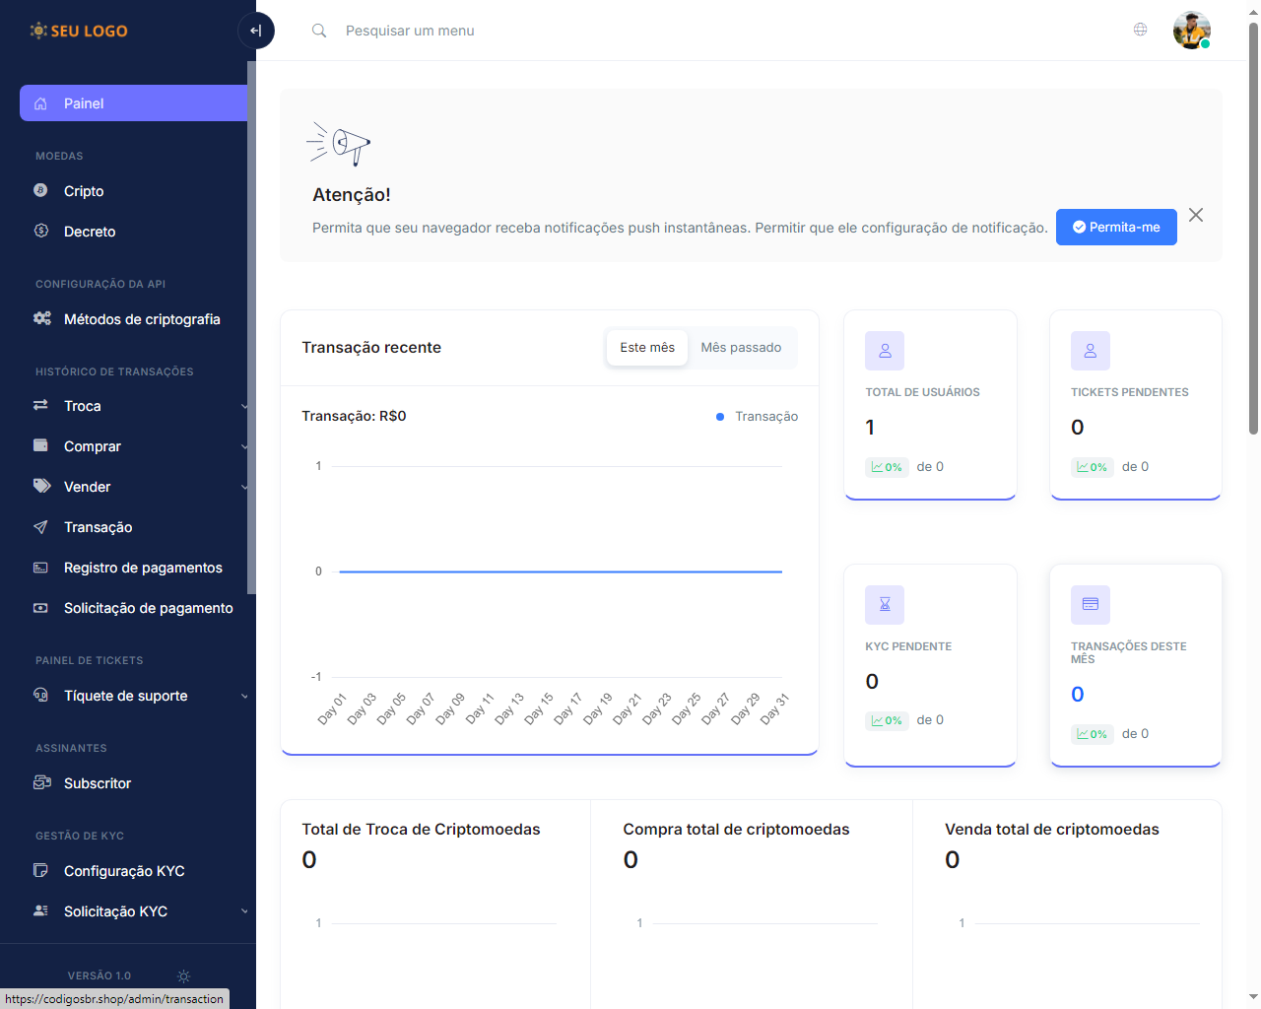
Task: Click the KYC Pendente hourglass icon
Action: click(885, 605)
